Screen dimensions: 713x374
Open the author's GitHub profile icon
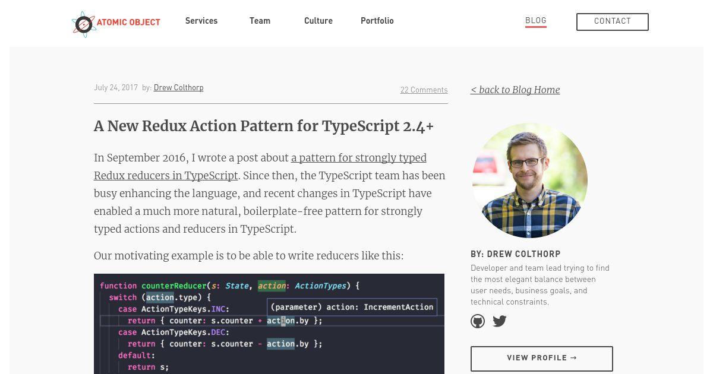pyautogui.click(x=478, y=321)
